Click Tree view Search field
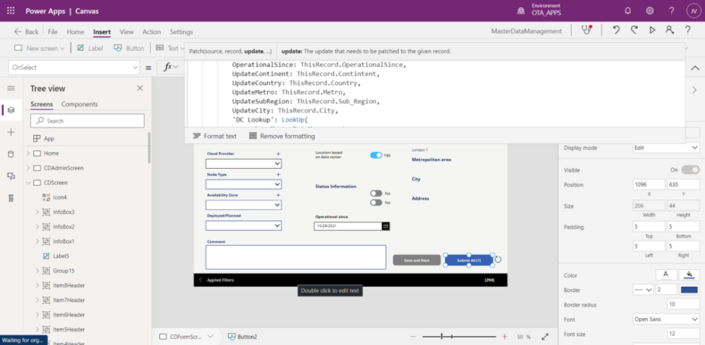The width and height of the screenshot is (705, 345). (x=87, y=121)
